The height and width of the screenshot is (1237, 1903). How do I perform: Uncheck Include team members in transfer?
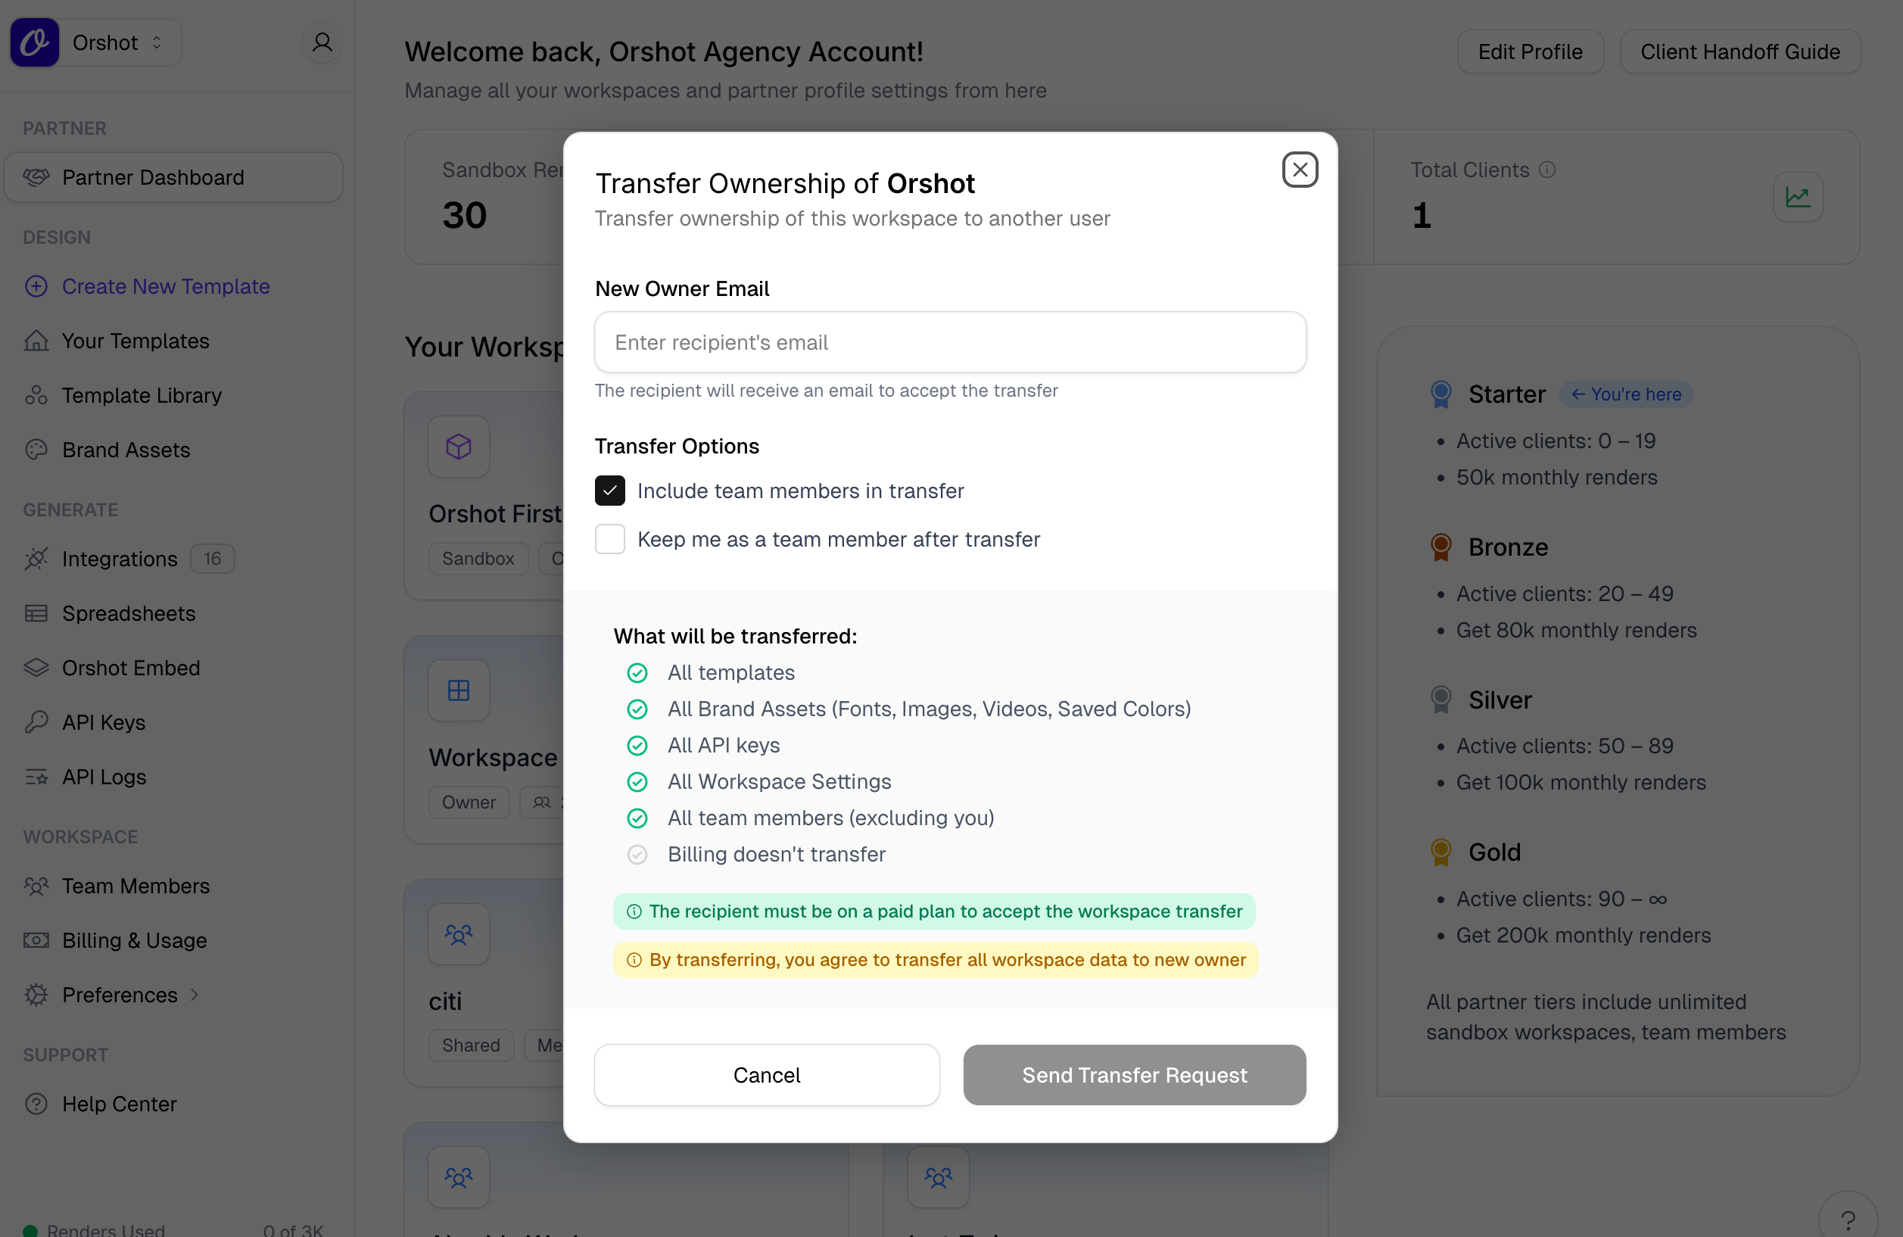(609, 490)
